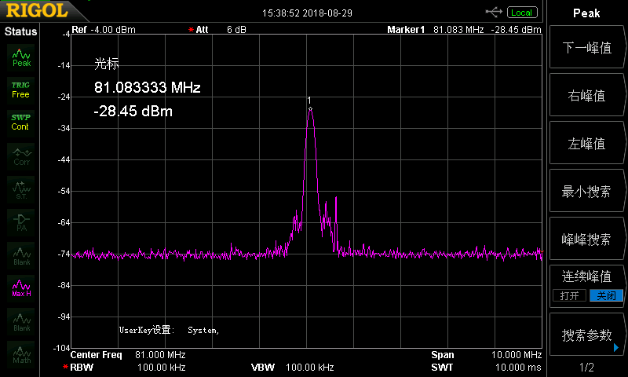This screenshot has height=377, width=628.
Task: Select 关闭 to turn continuous peak off
Action: [606, 295]
